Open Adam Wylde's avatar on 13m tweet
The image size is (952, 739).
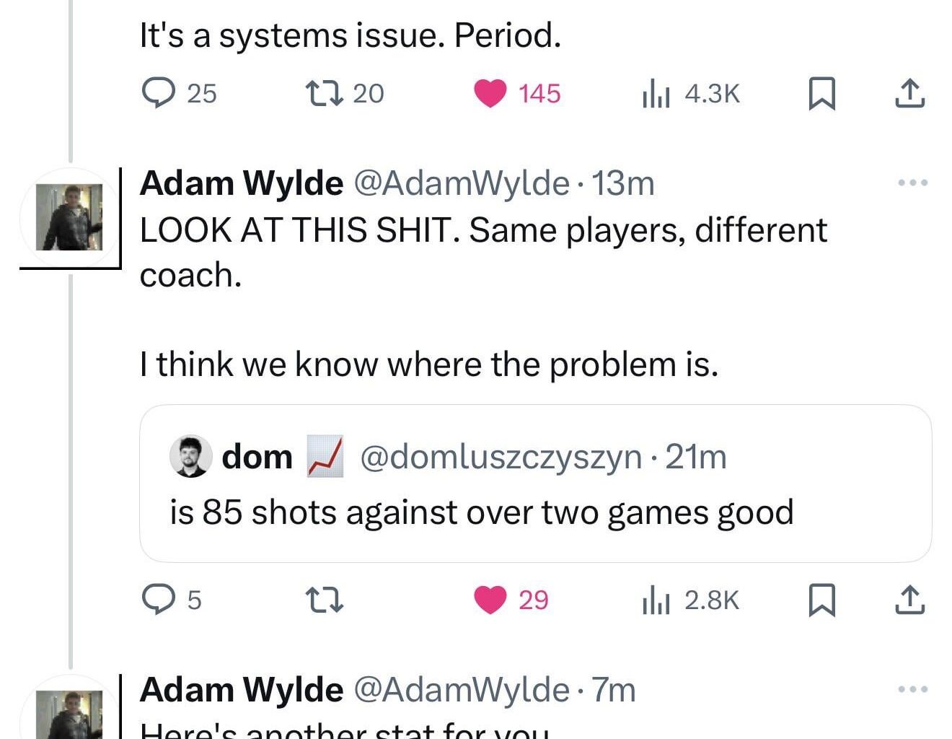coord(69,217)
